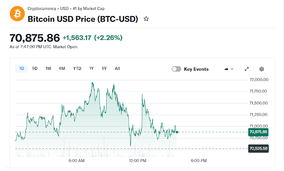Screen dimensions: 284x171
Task: Add BTC-USD to watchlist star icon
Action: tap(146, 19)
